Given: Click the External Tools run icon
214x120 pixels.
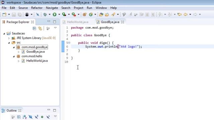Looking at the screenshot, I should click(x=74, y=14).
